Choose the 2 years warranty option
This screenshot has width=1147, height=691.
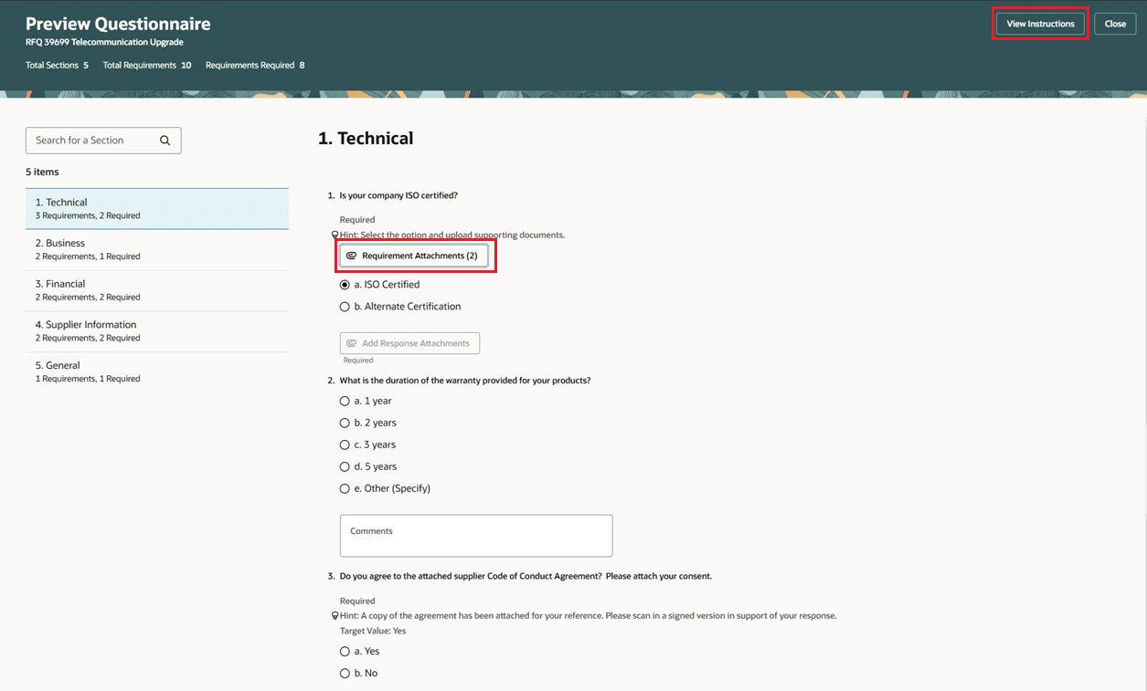345,422
